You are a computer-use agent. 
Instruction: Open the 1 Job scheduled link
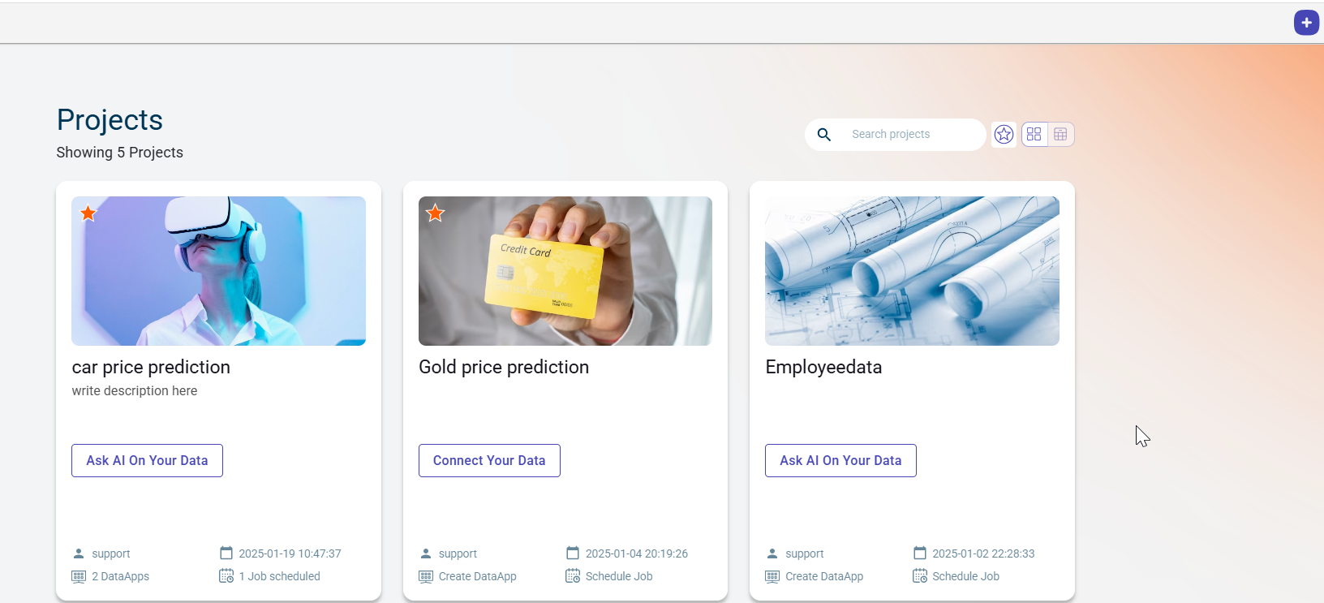pyautogui.click(x=279, y=576)
